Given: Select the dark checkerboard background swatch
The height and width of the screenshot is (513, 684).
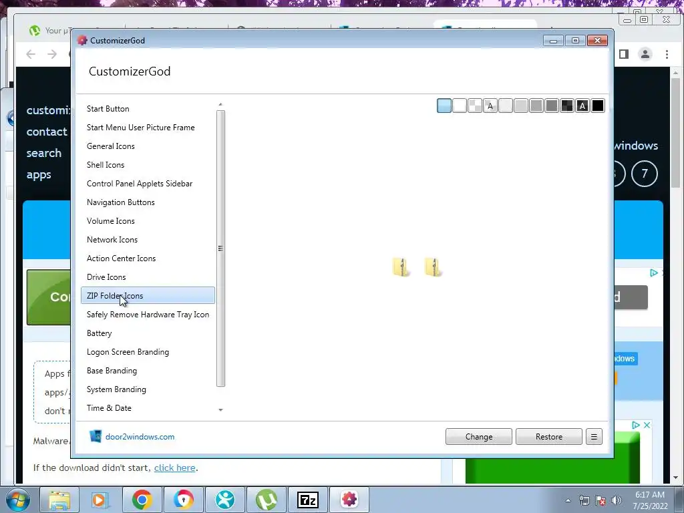Looking at the screenshot, I should point(566,106).
